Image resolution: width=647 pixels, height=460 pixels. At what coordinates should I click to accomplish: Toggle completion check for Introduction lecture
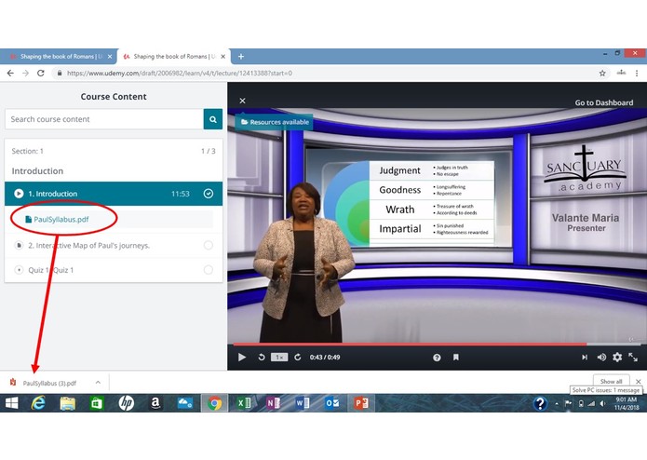209,194
